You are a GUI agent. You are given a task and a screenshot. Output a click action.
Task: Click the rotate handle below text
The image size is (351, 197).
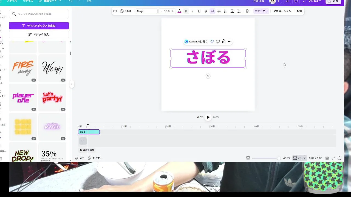208,76
